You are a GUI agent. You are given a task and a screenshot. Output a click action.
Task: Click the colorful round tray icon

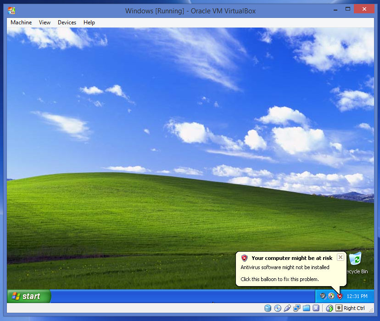click(x=331, y=296)
